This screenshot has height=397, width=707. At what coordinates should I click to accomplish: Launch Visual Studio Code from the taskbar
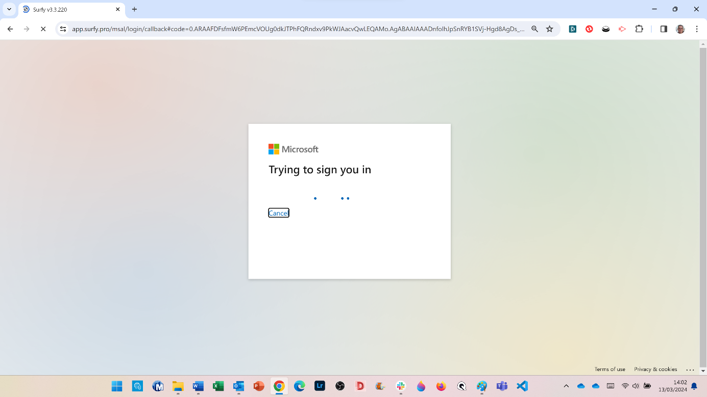pyautogui.click(x=522, y=386)
